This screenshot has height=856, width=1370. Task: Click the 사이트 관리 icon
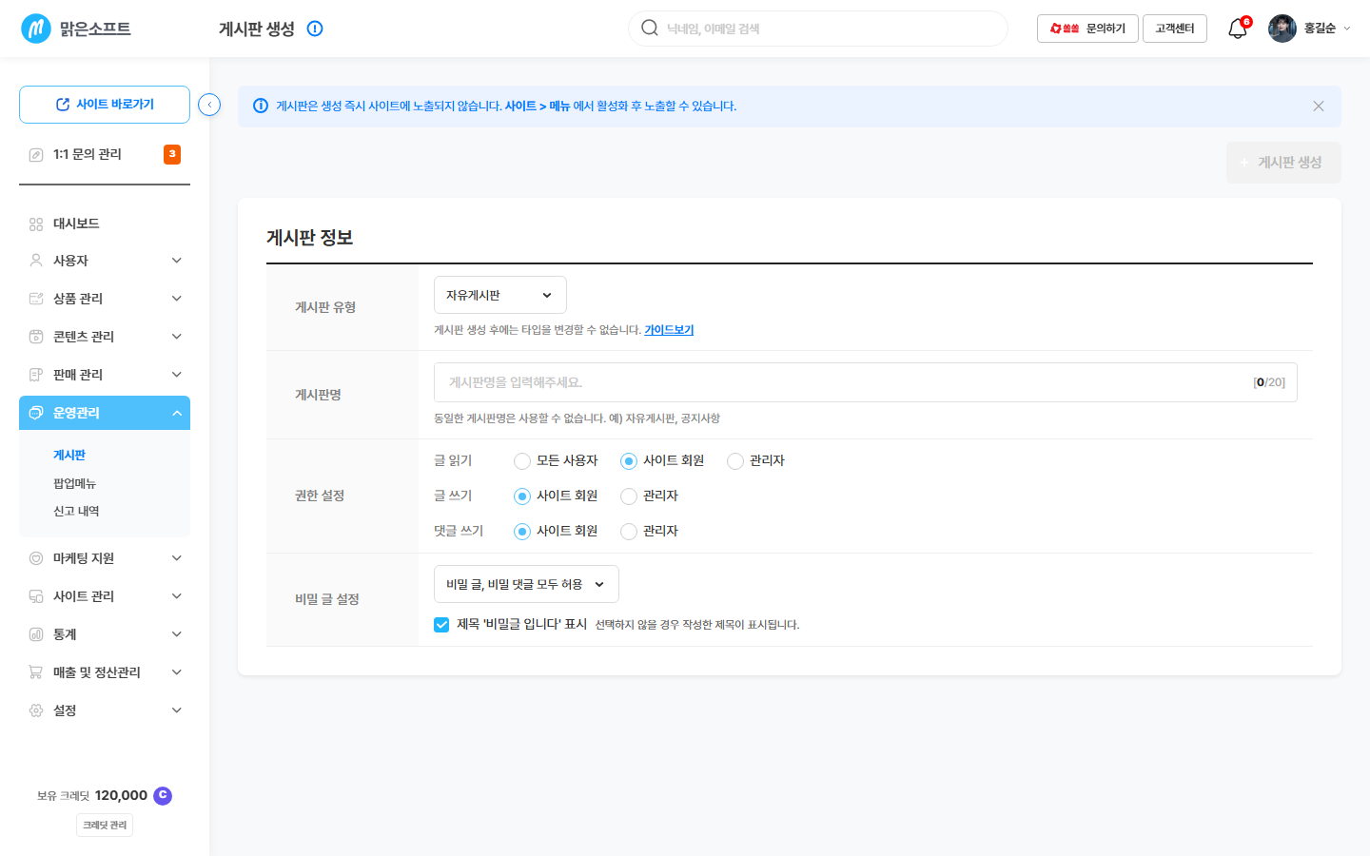[36, 596]
